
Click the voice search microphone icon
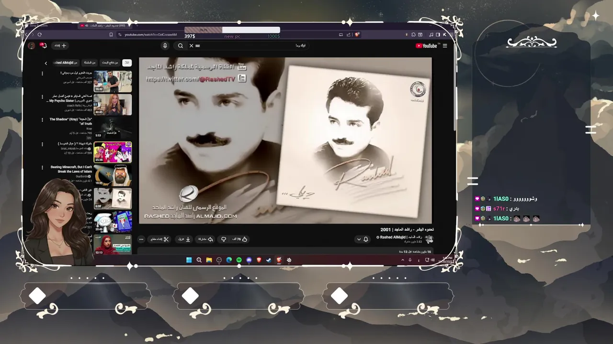pos(165,46)
